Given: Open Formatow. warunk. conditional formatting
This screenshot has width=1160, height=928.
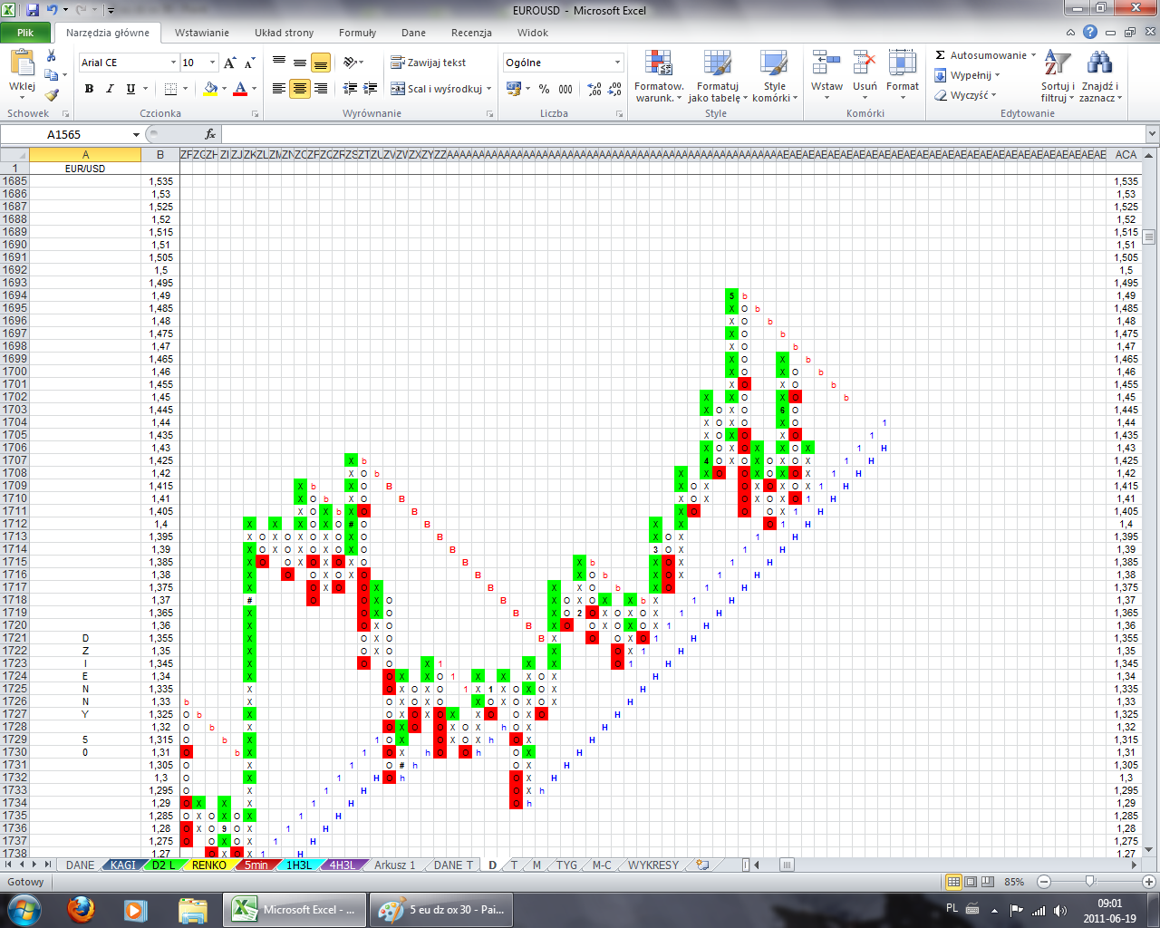Looking at the screenshot, I should click(x=659, y=76).
